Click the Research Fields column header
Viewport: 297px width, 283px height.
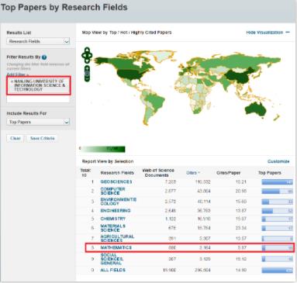coord(117,173)
